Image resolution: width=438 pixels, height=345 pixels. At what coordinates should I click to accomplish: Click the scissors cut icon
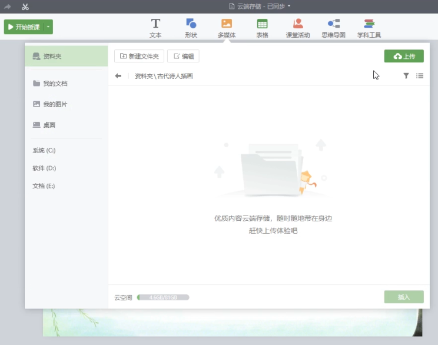[25, 6]
